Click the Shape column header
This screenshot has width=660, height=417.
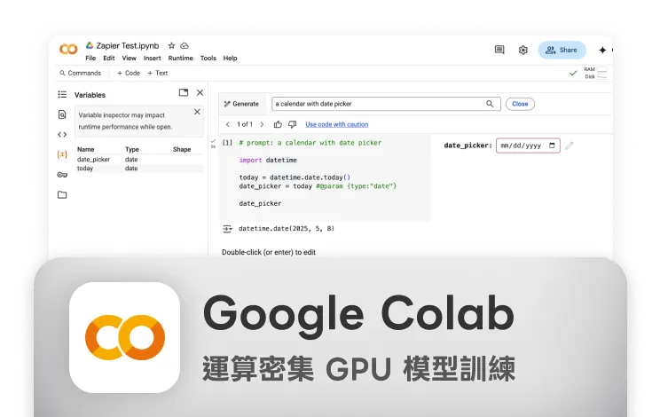tap(182, 149)
